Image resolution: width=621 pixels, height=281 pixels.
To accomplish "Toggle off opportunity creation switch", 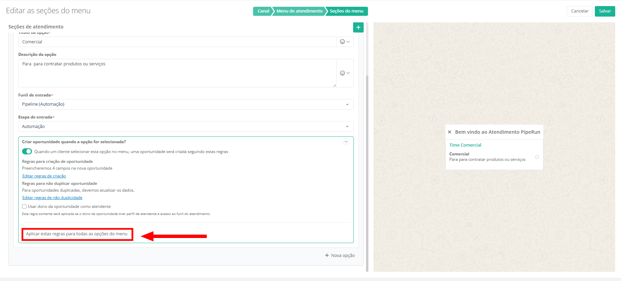I will [x=27, y=151].
